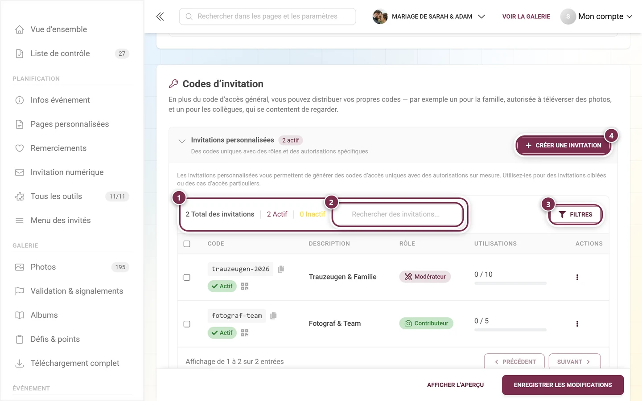Click the Vue d'ensemble home icon

(20, 29)
